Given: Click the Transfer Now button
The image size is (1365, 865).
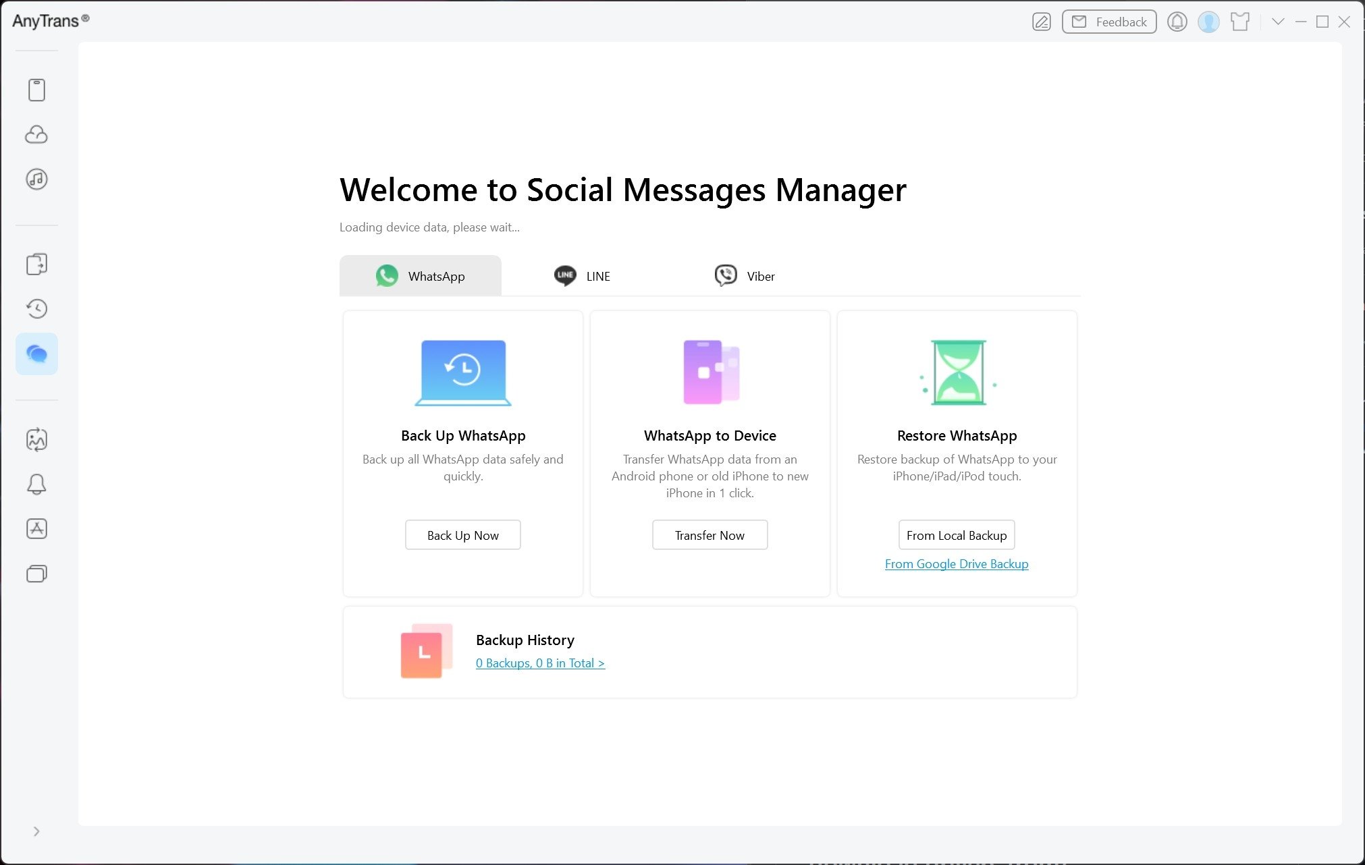Looking at the screenshot, I should (710, 535).
